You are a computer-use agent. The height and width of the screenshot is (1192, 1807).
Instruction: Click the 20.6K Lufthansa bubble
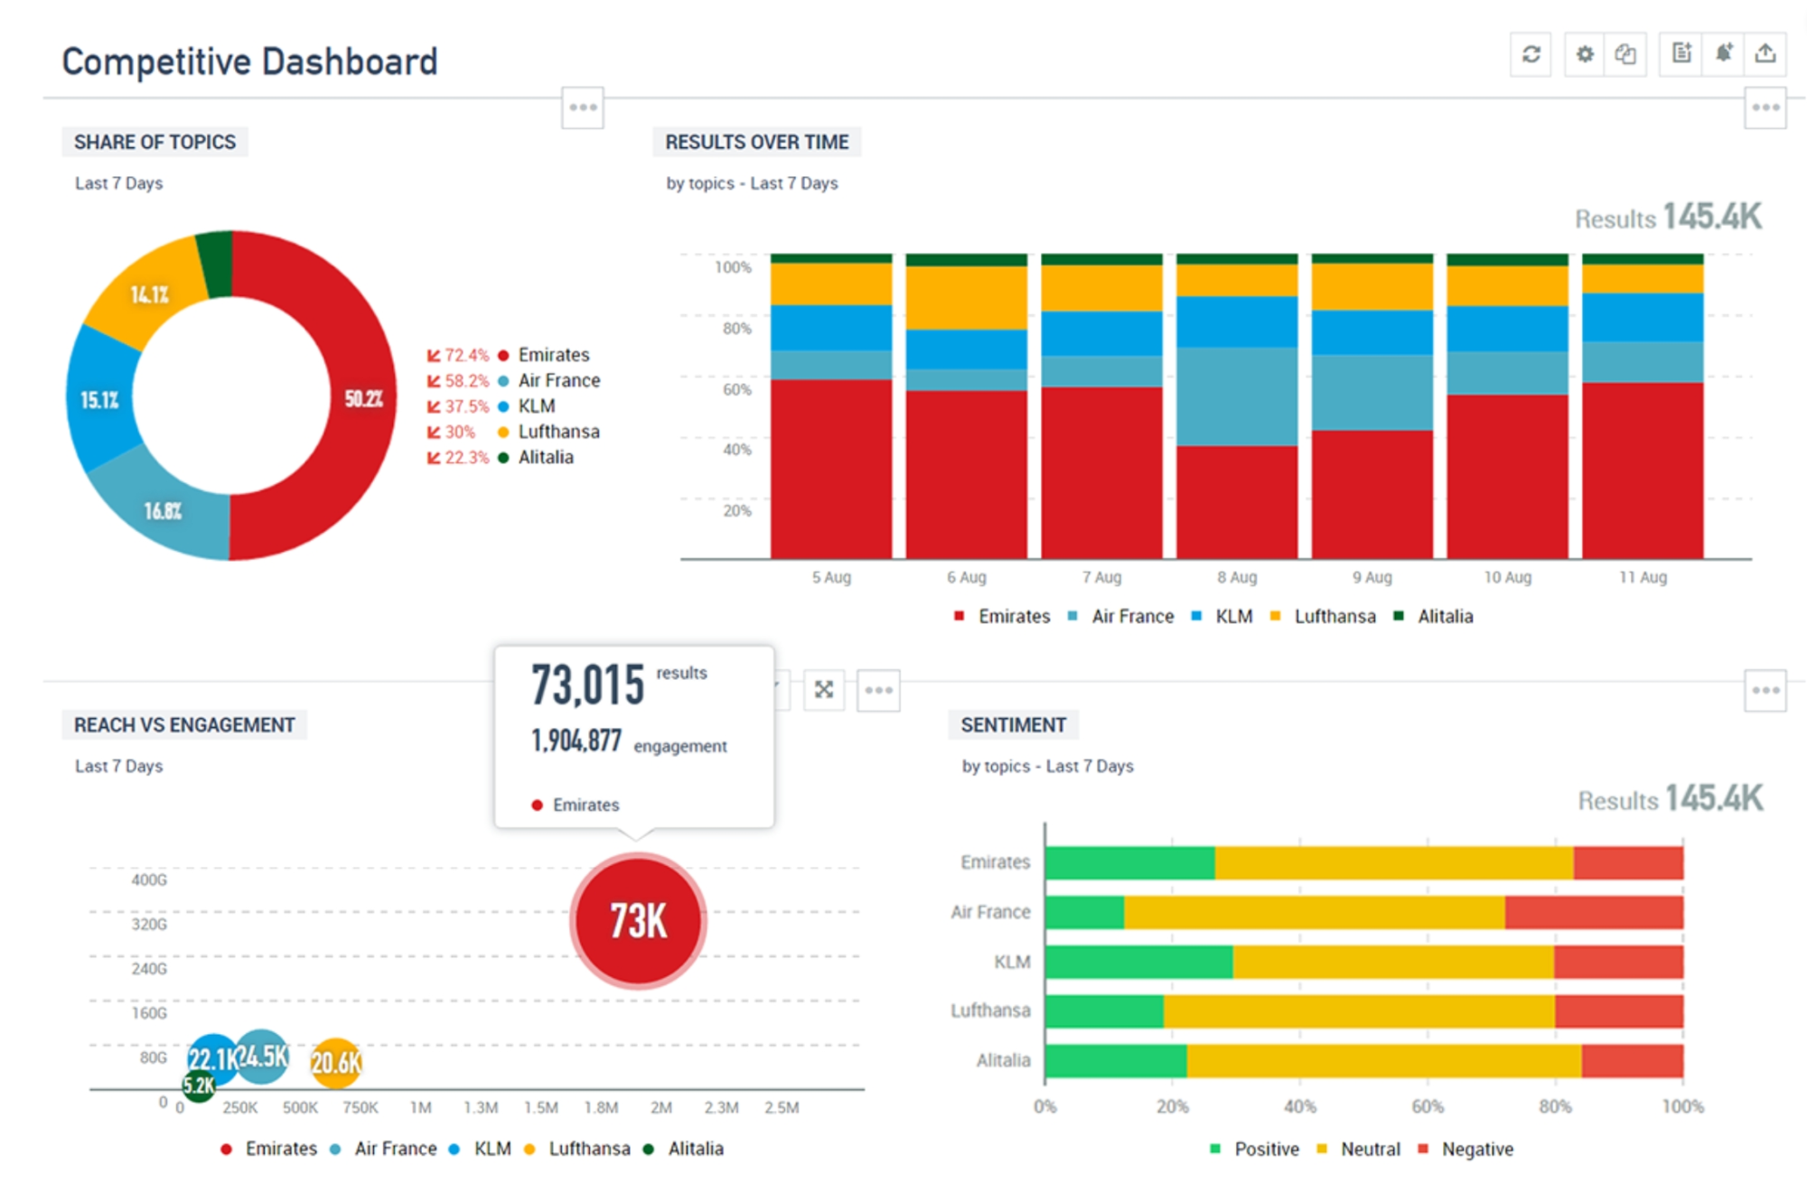pyautogui.click(x=336, y=1063)
